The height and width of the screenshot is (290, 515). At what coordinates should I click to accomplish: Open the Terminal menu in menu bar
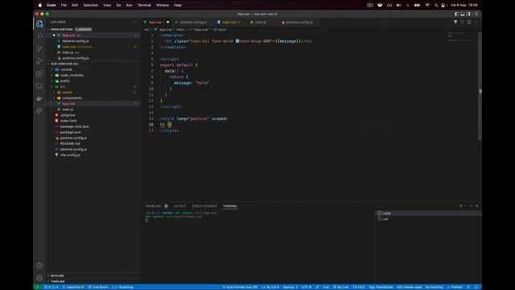(144, 6)
